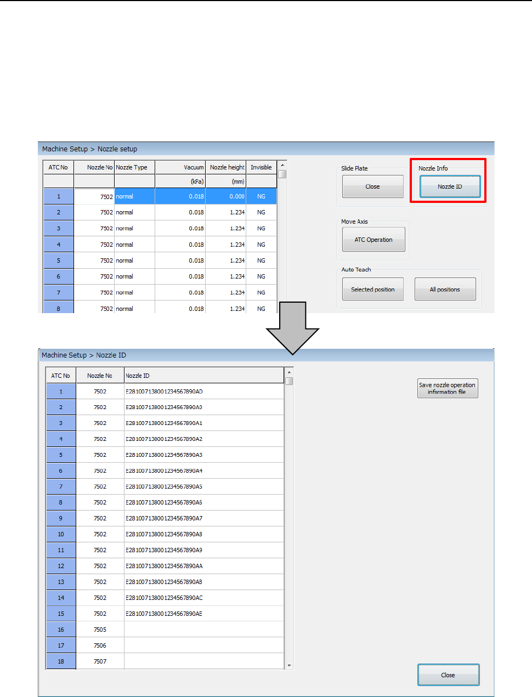Click ATC No 12 row header in Nozzle ID table
The width and height of the screenshot is (532, 697).
[x=61, y=566]
